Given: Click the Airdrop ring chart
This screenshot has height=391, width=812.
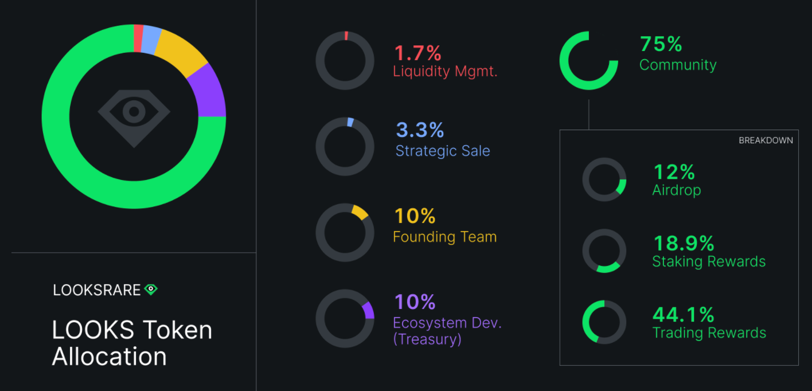Looking at the screenshot, I should pyautogui.click(x=604, y=179).
